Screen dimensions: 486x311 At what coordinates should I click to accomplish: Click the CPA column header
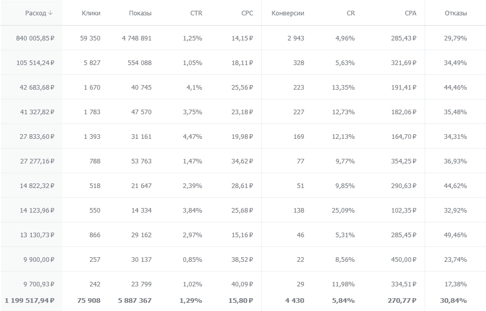point(410,13)
